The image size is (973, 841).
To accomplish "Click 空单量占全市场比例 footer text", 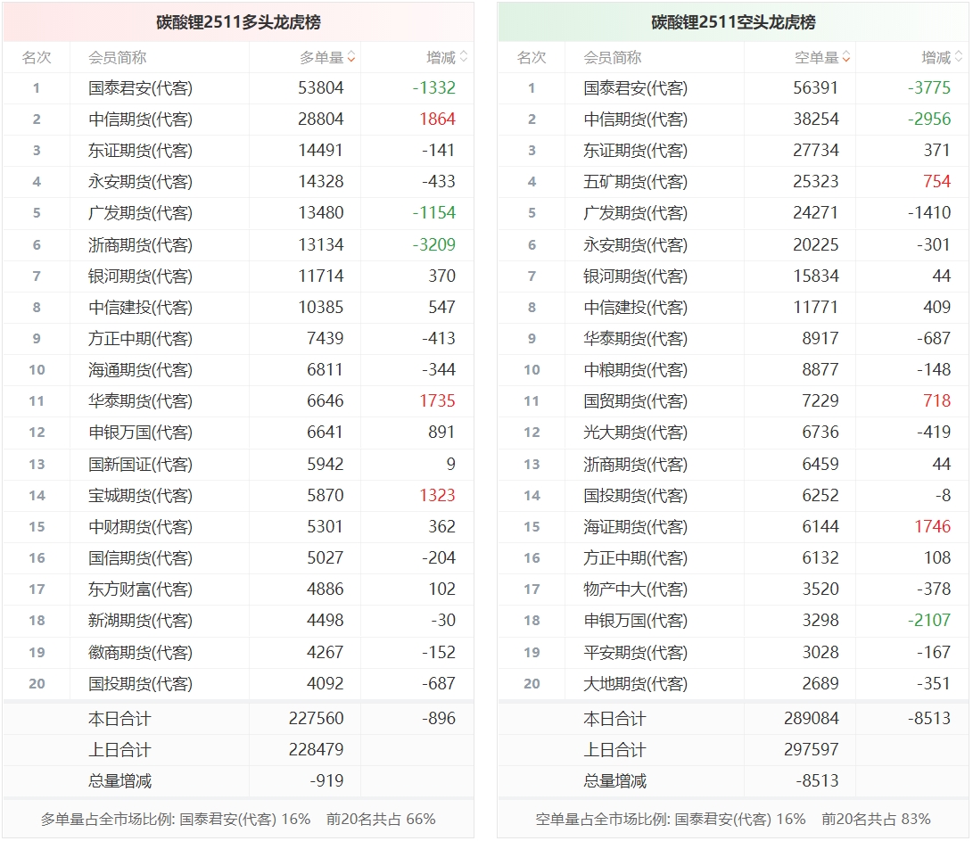I will click(x=733, y=820).
